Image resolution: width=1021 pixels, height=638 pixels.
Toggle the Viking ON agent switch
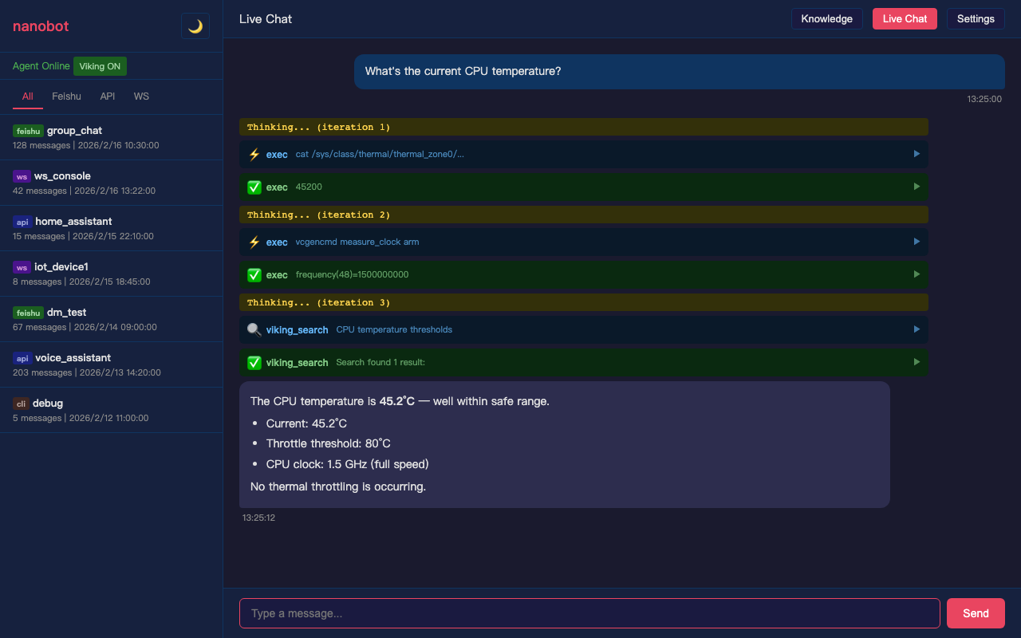(100, 66)
